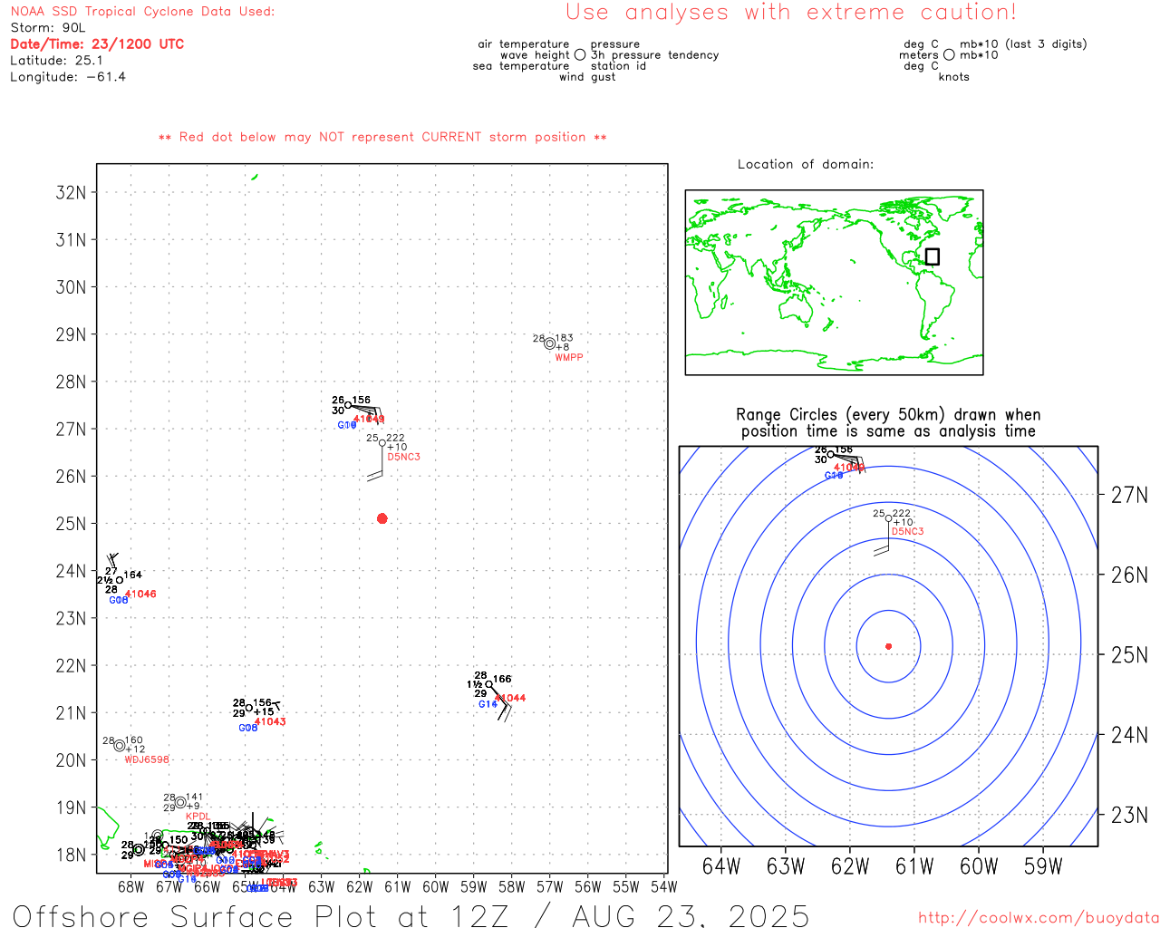Click station label D5NC3 on main map
The height and width of the screenshot is (928, 1160).
pos(403,457)
